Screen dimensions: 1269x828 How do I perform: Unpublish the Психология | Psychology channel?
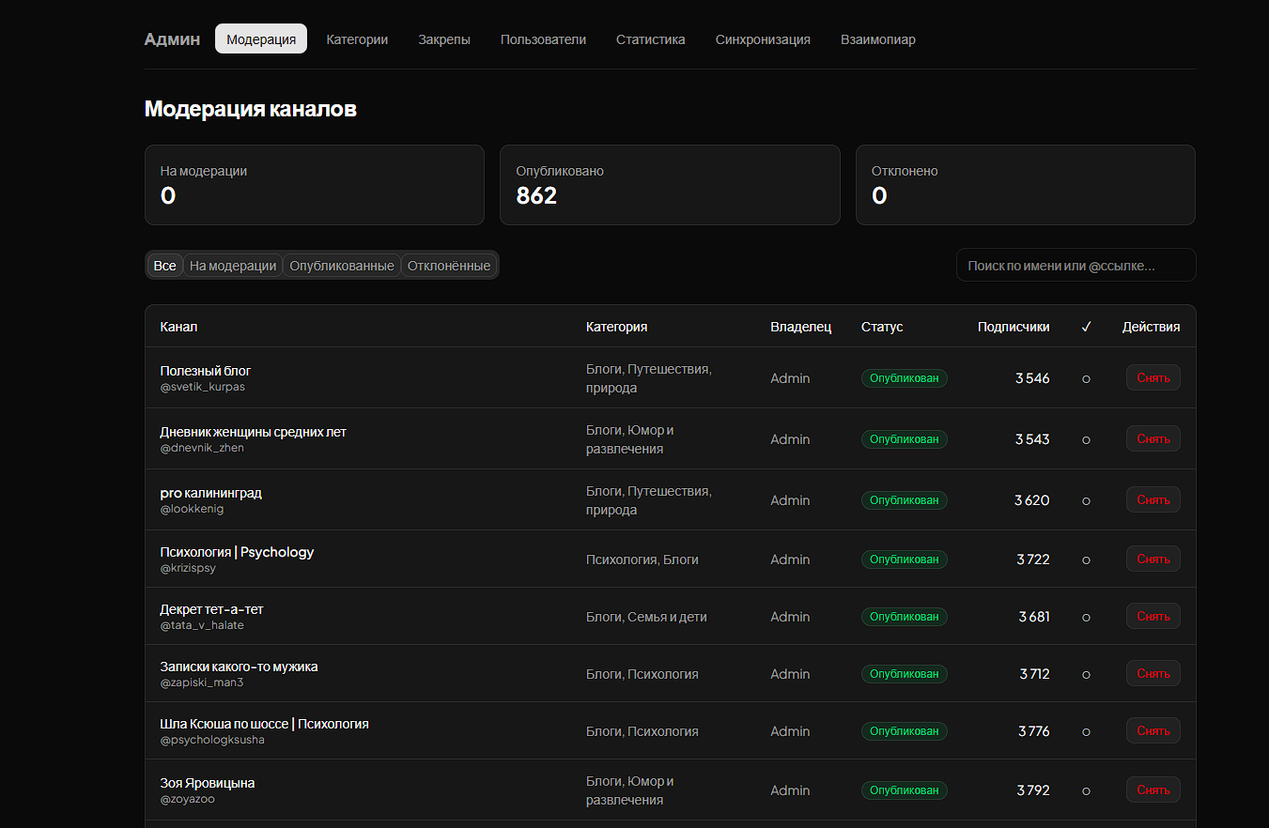click(x=1153, y=560)
